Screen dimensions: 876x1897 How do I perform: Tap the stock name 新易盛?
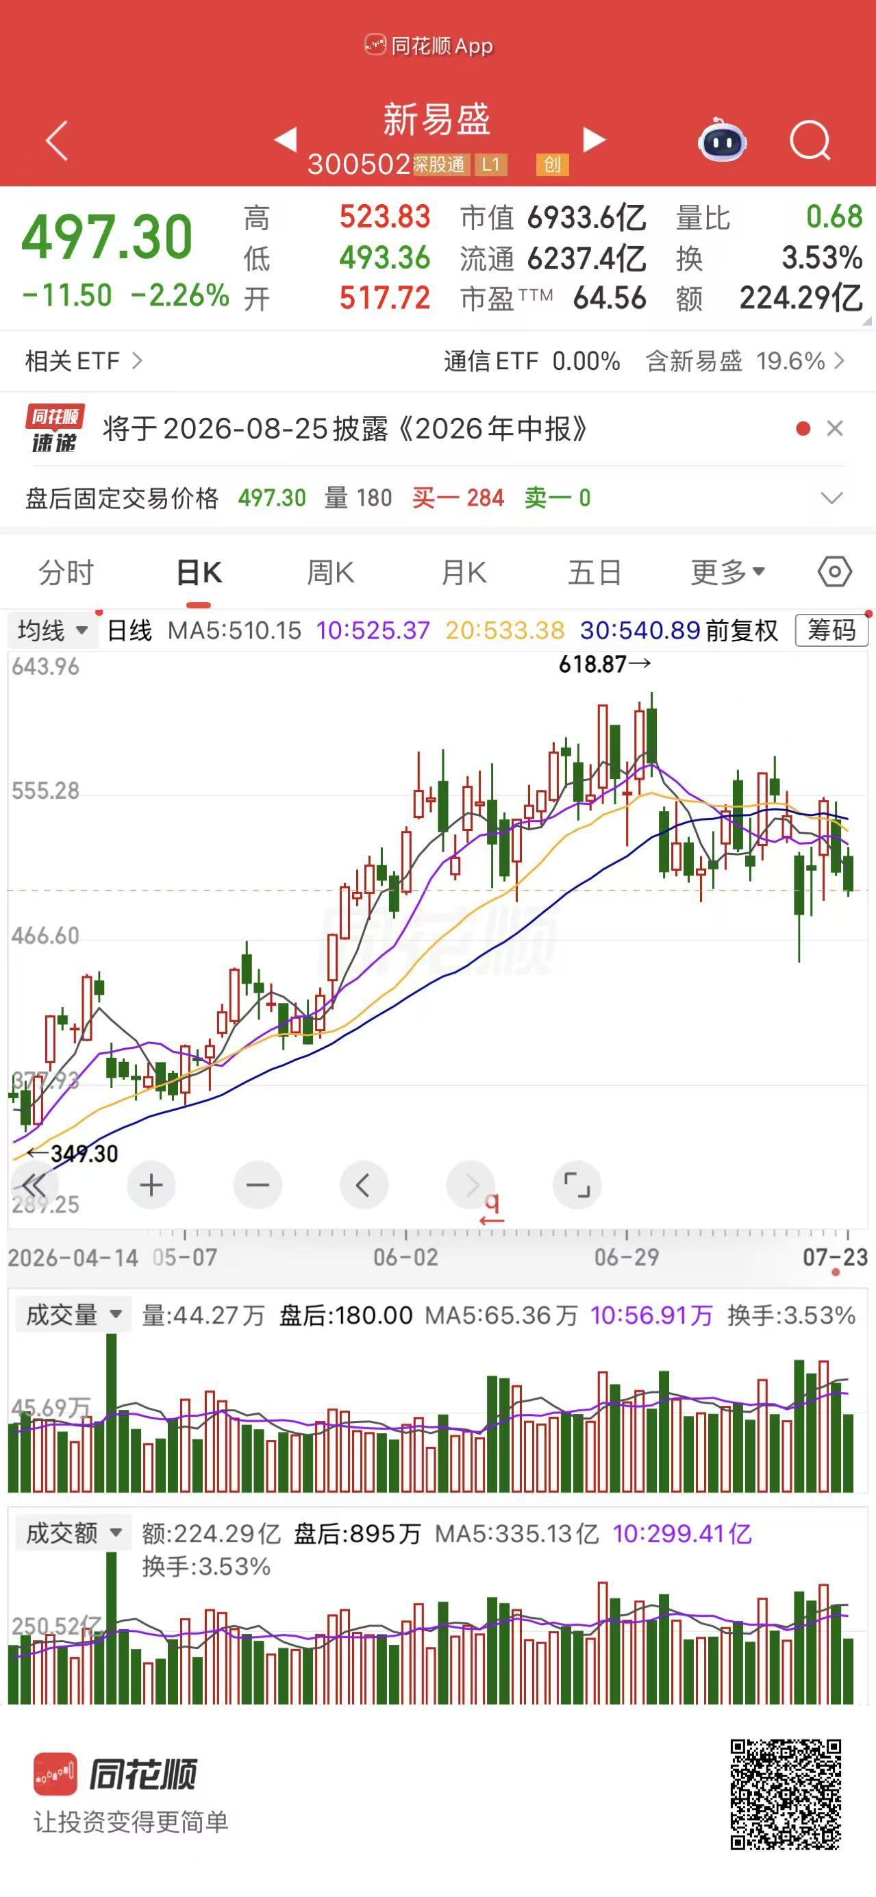(x=436, y=119)
